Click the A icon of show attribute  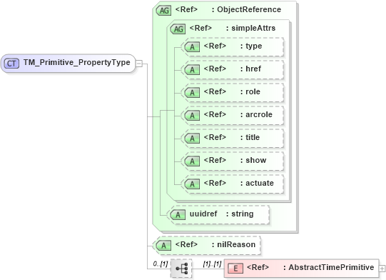pyautogui.click(x=192, y=161)
